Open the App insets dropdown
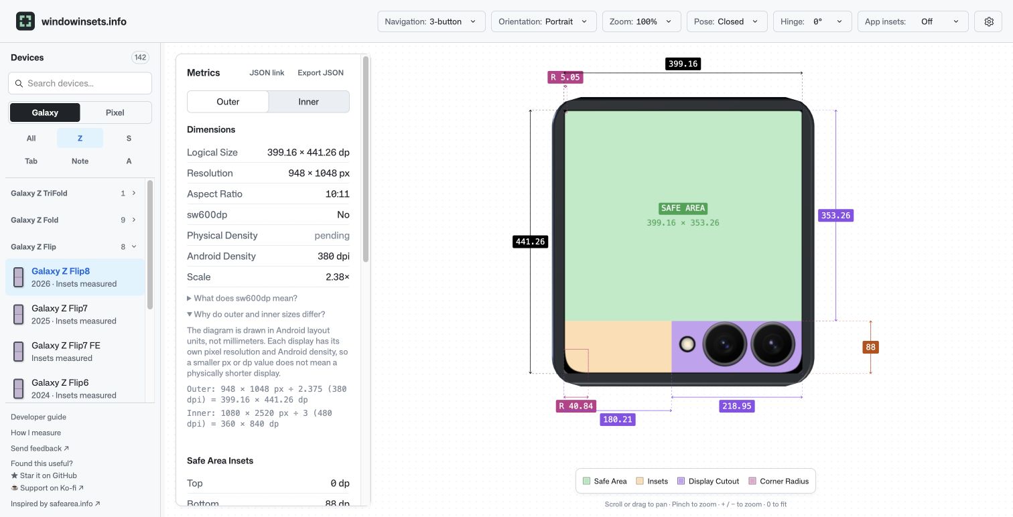Image resolution: width=1013 pixels, height=517 pixels. click(x=913, y=21)
